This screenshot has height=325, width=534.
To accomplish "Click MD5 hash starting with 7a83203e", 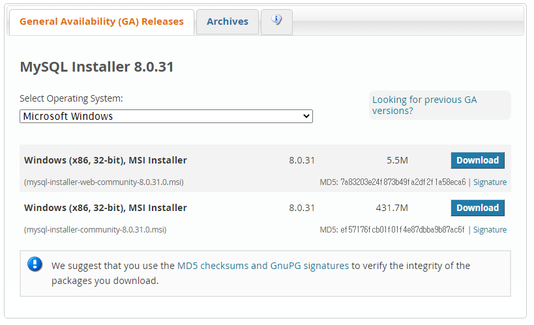I will point(403,182).
